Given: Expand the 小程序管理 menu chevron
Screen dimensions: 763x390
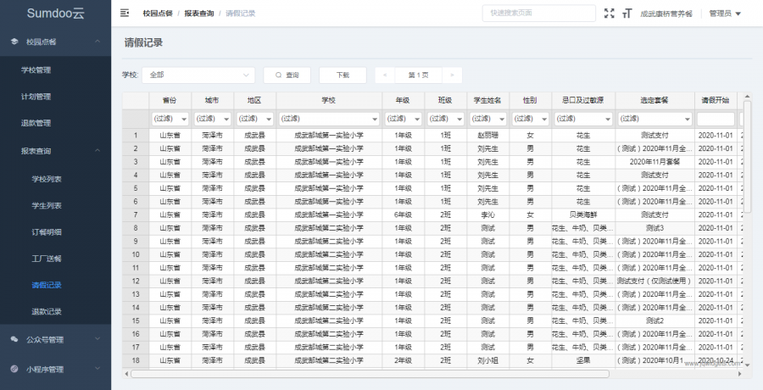Looking at the screenshot, I should (97, 369).
